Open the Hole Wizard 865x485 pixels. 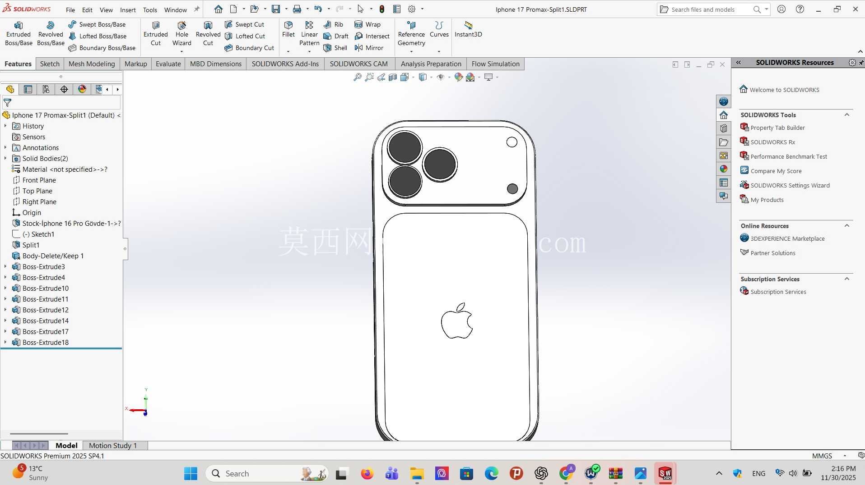[x=182, y=34]
